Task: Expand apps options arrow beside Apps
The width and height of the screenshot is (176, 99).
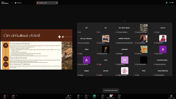Action: 105,96
